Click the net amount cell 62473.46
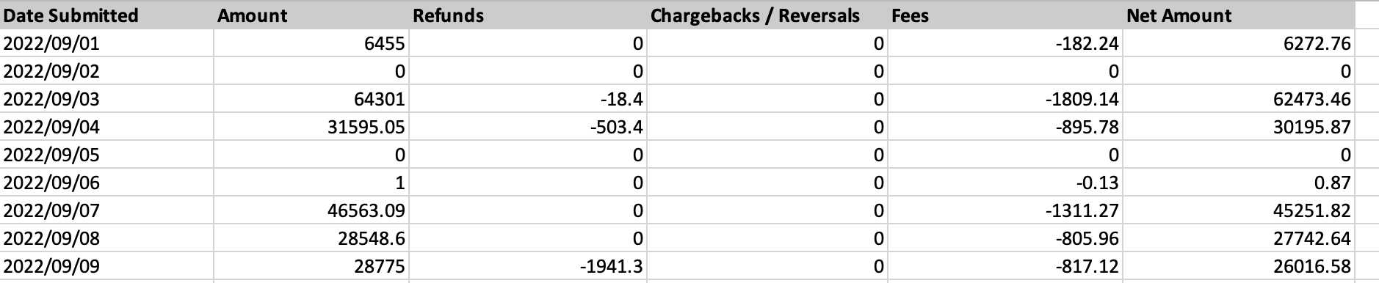Viewport: 1379px width, 283px height. (1239, 99)
